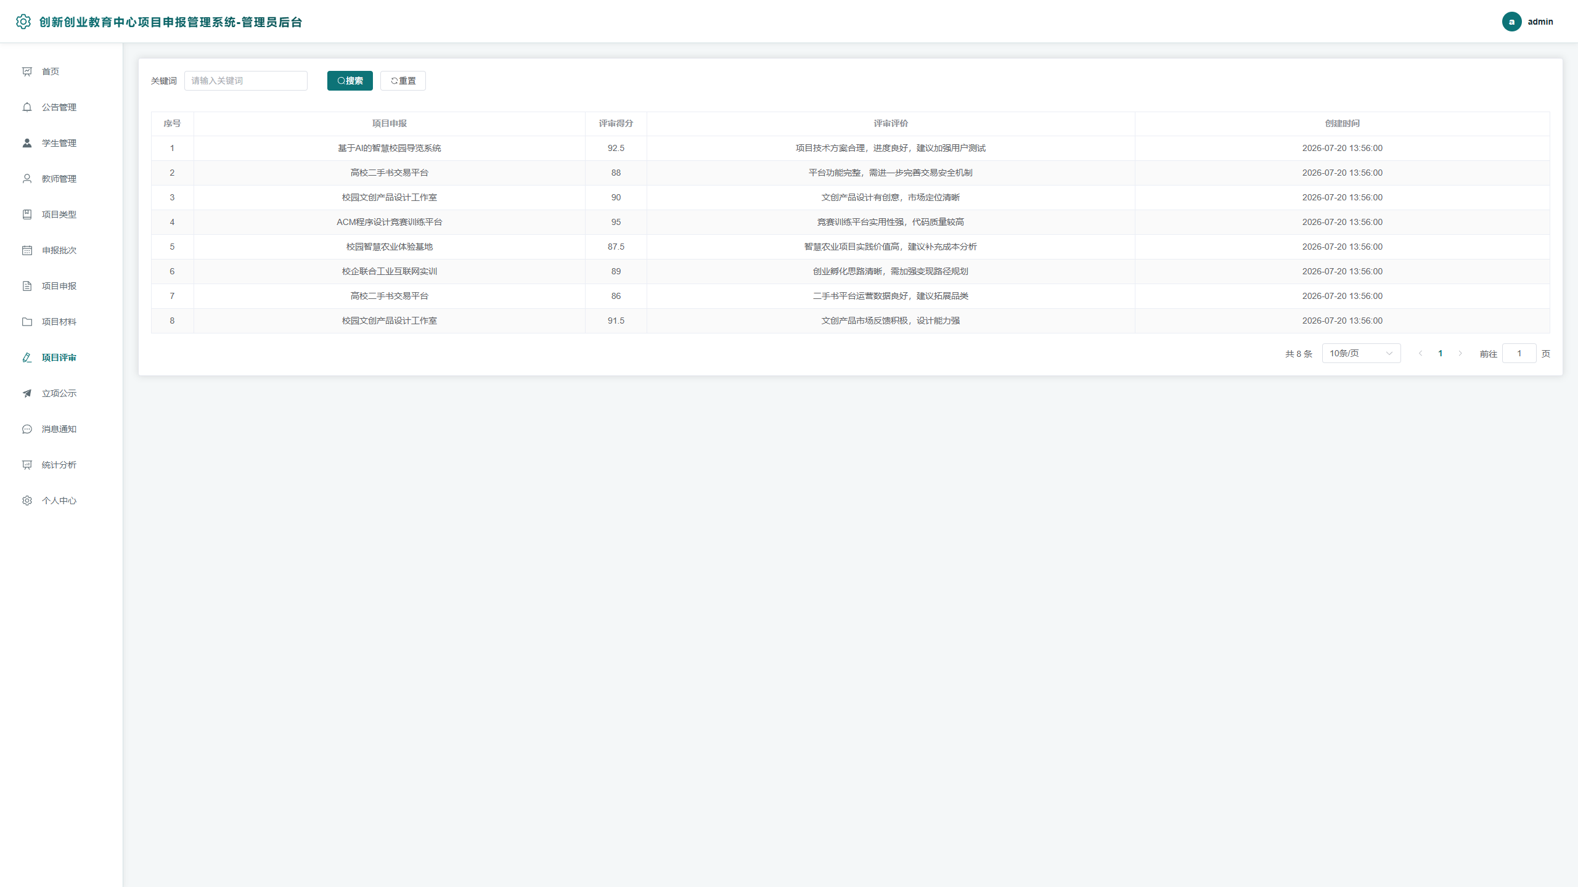Image resolution: width=1578 pixels, height=887 pixels.
Task: Go to next page arrow
Action: tap(1460, 353)
